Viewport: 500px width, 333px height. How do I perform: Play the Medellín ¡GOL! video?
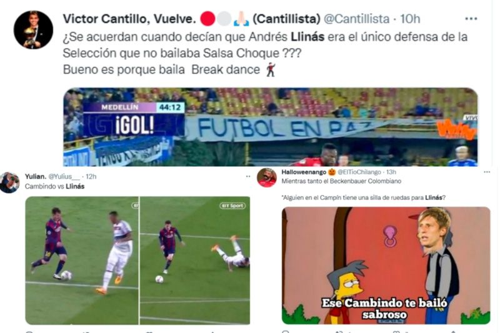(271, 127)
